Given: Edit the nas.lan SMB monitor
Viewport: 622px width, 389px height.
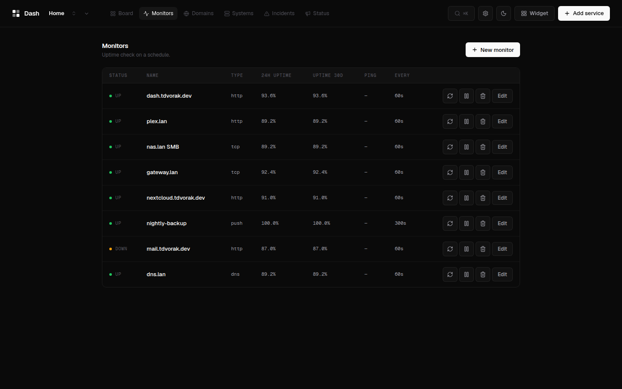Looking at the screenshot, I should [502, 147].
